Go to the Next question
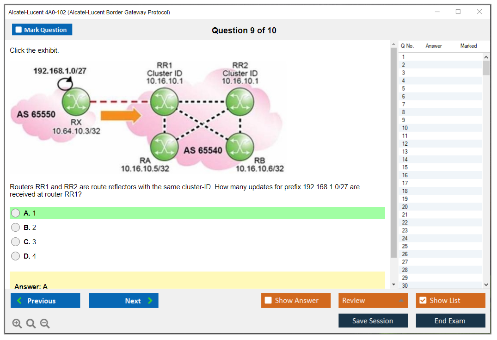 coord(123,301)
